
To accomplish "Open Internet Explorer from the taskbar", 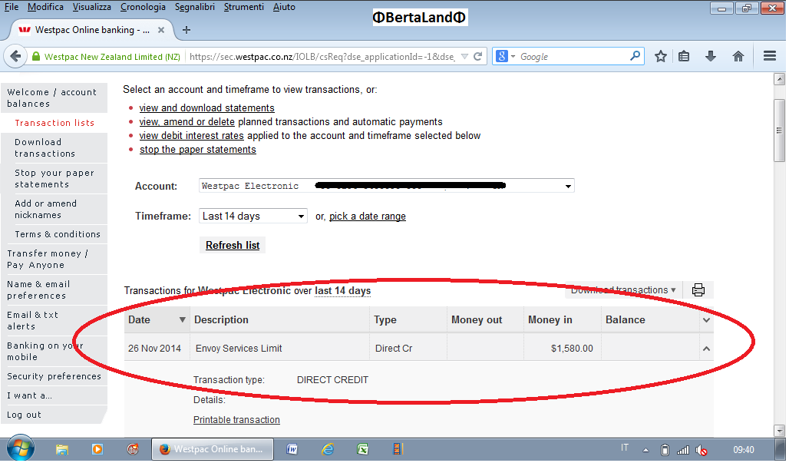I will [328, 449].
